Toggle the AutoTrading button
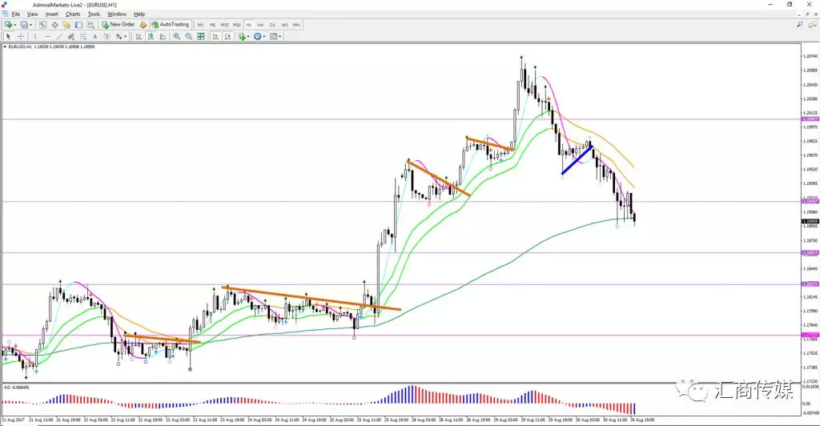The height and width of the screenshot is (426, 820). 170,25
